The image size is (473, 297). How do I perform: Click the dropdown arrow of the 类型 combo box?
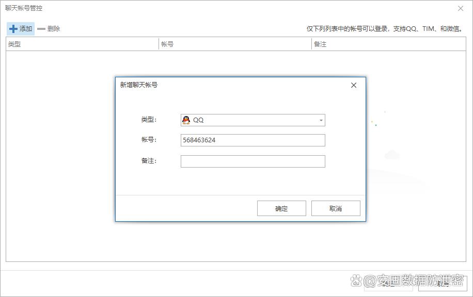pos(321,120)
